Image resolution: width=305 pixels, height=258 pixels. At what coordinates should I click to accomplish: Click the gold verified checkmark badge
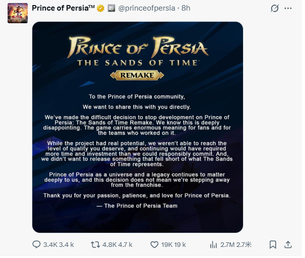click(x=100, y=9)
